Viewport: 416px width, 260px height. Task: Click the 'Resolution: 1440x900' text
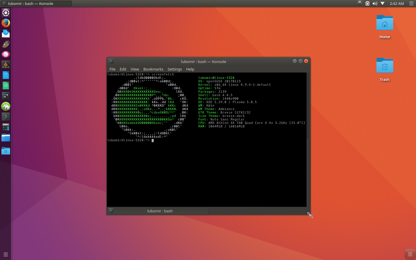[218, 99]
